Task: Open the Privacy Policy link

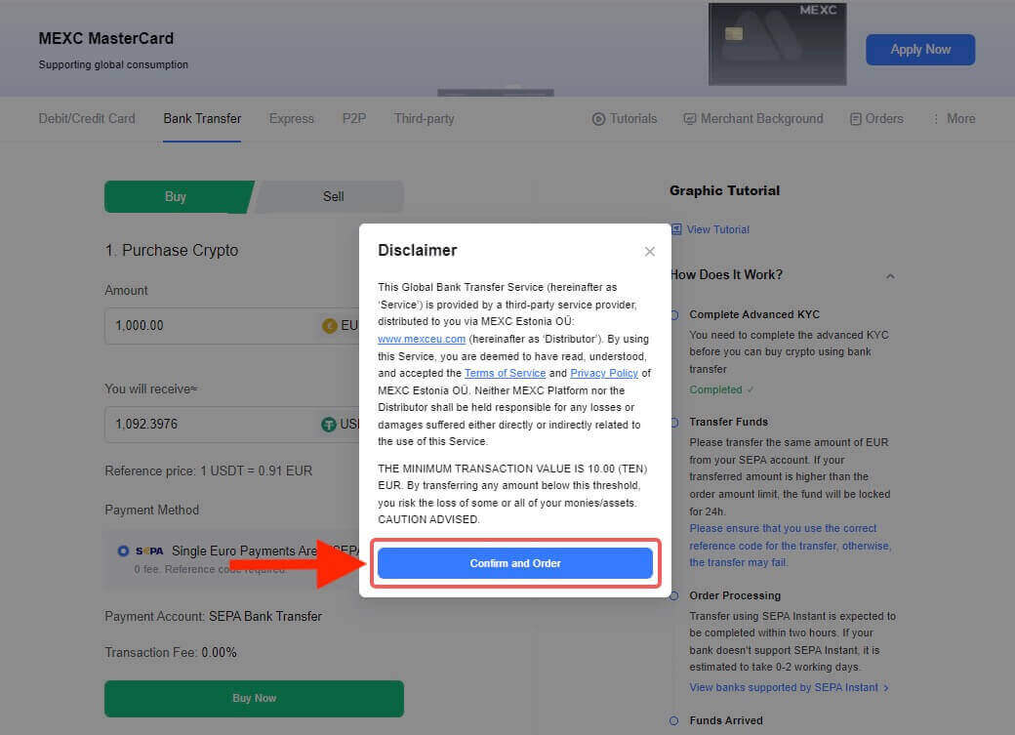Action: 604,373
